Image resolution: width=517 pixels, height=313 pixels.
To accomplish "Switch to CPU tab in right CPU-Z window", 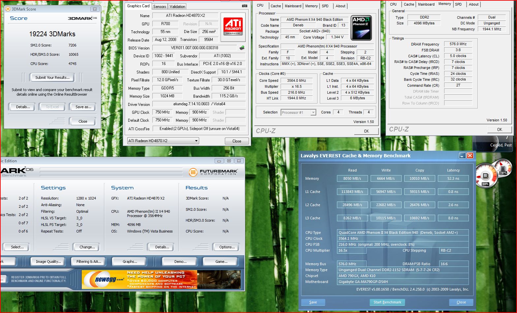I will pos(393,4).
